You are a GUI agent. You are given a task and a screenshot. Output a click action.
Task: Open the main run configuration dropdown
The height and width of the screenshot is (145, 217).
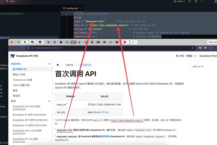179,1
